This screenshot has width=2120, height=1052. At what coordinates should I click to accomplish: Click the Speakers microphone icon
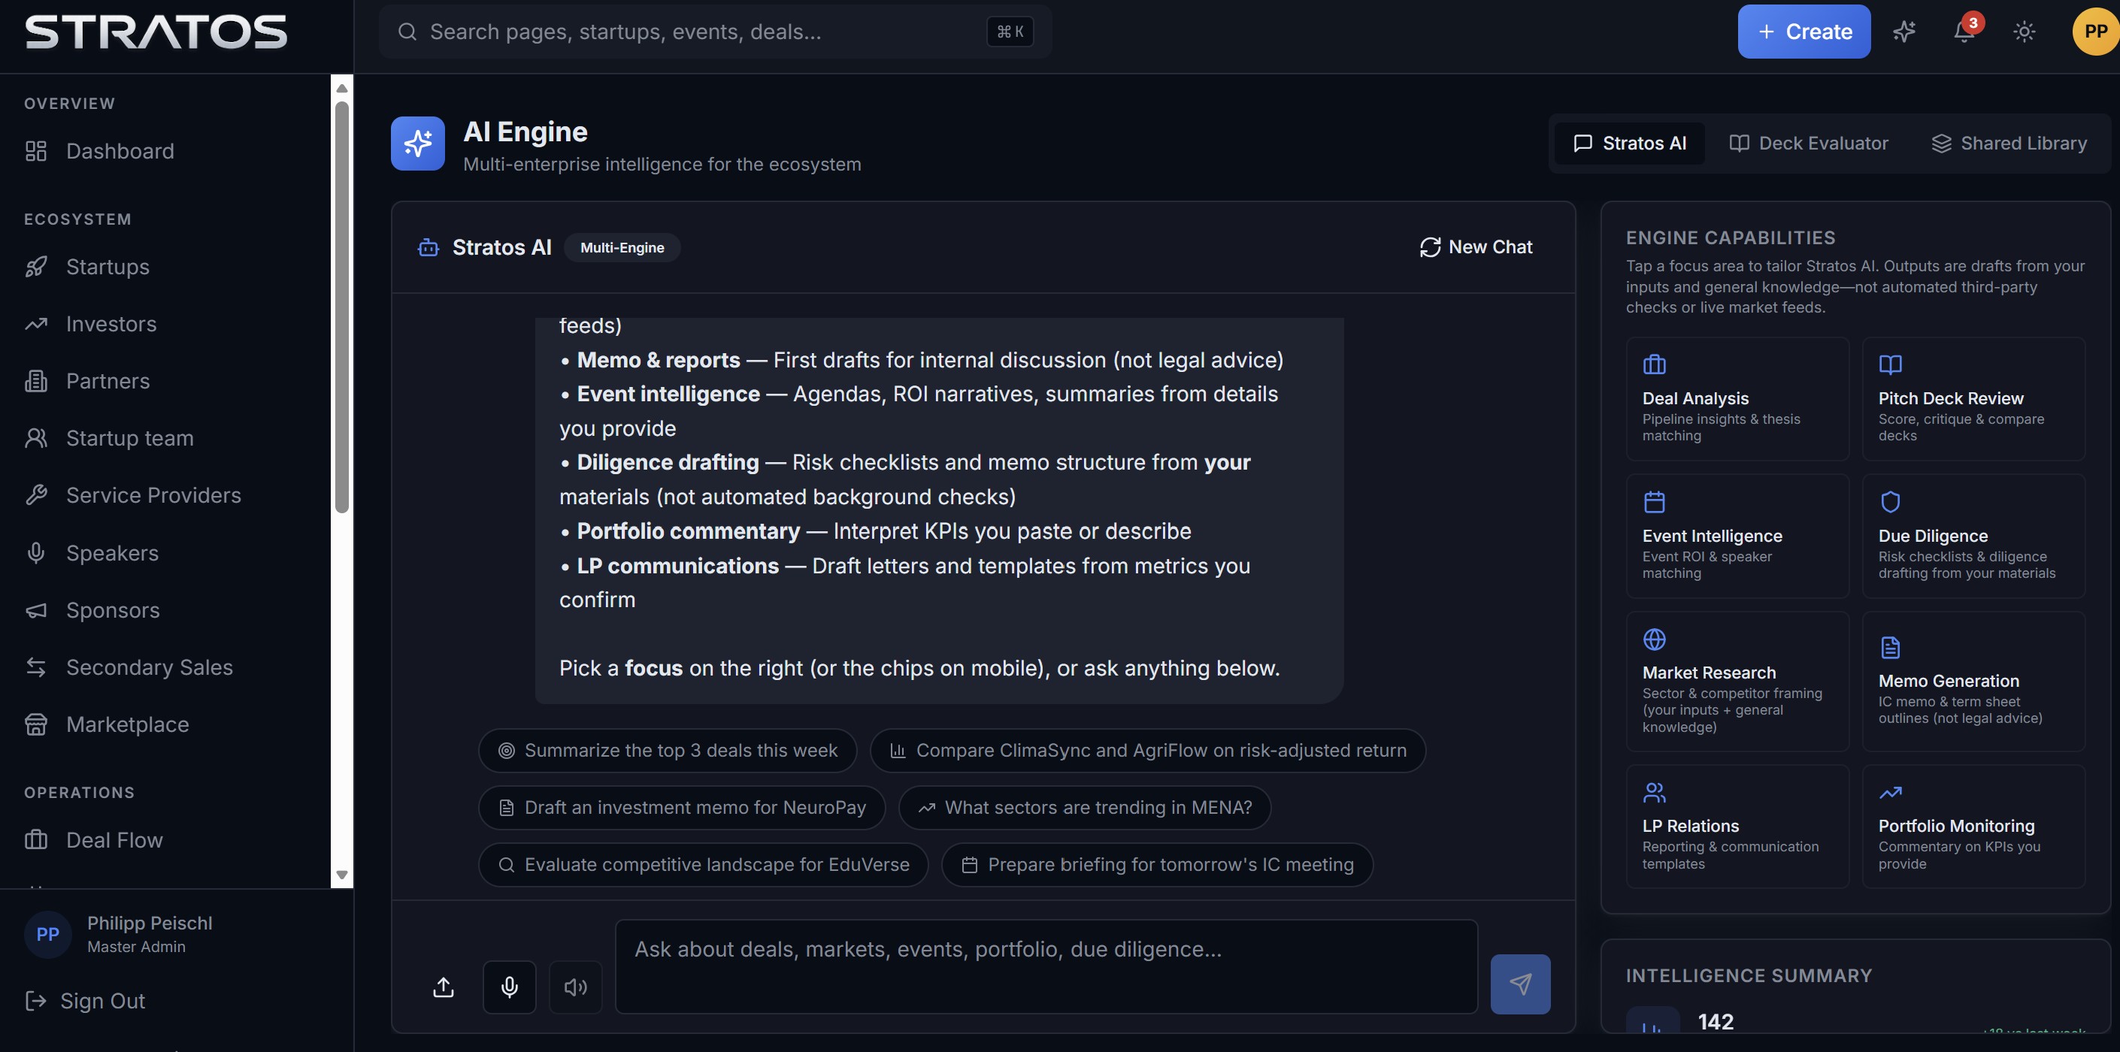pos(36,553)
